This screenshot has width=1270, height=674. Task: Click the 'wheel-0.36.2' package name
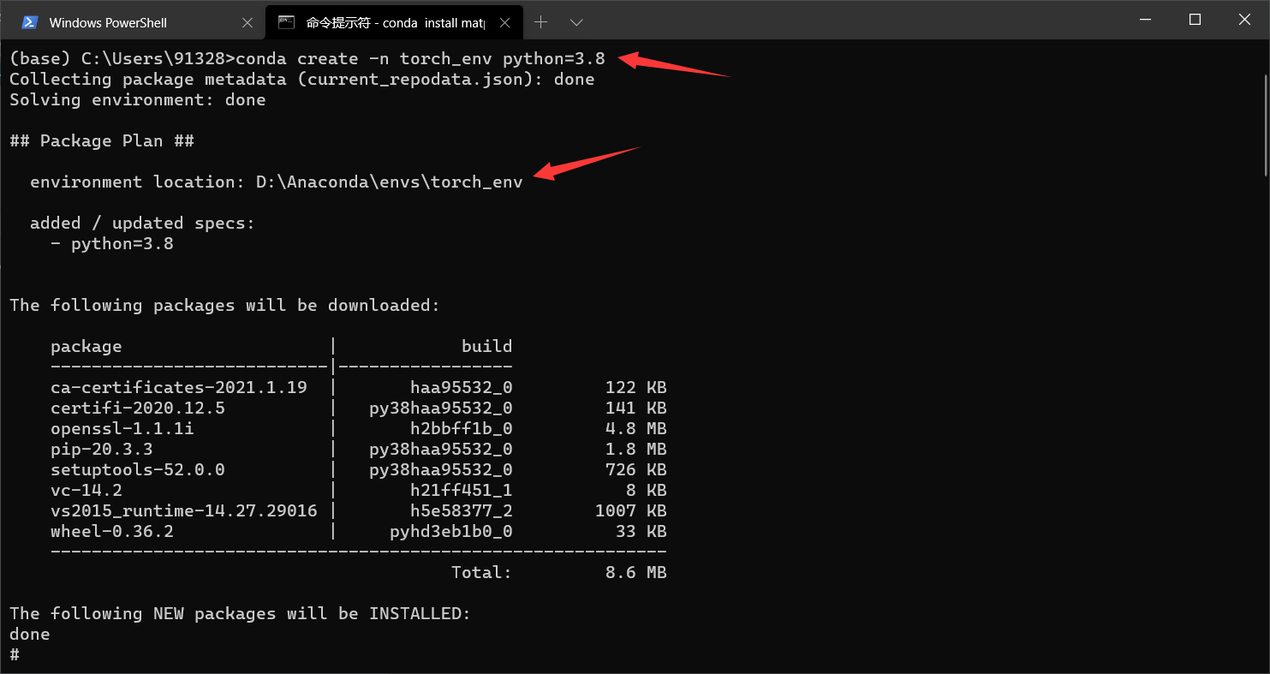coord(112,532)
